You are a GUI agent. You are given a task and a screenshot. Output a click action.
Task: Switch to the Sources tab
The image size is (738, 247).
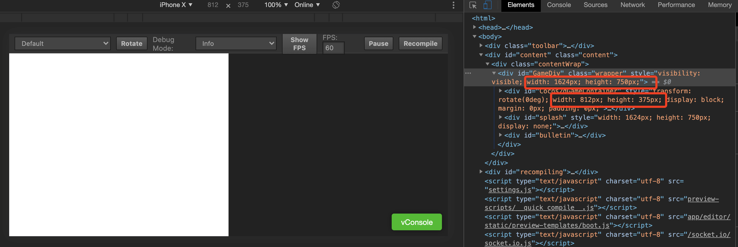point(595,5)
